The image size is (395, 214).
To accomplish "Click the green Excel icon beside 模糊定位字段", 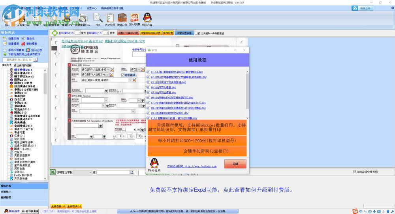I will point(53,172).
